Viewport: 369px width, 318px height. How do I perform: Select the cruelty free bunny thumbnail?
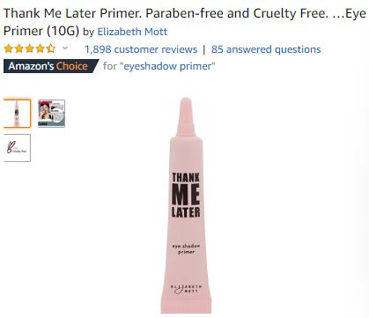pos(17,148)
